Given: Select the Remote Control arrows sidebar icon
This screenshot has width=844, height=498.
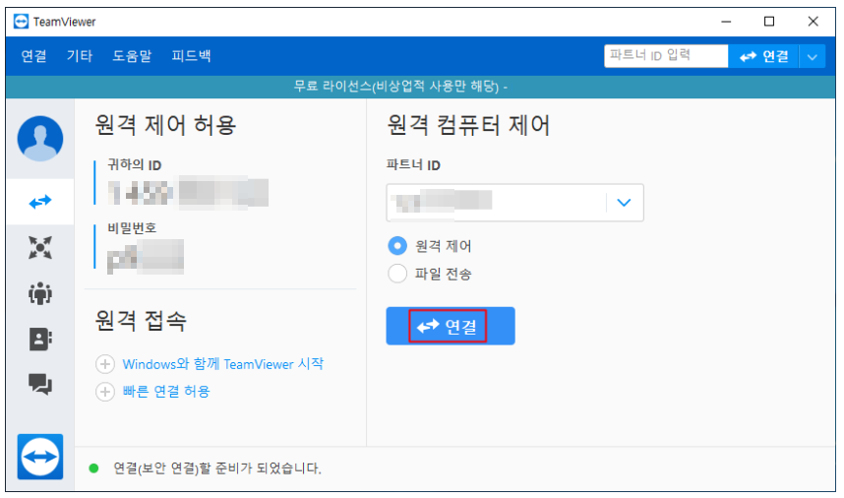Looking at the screenshot, I should [40, 202].
